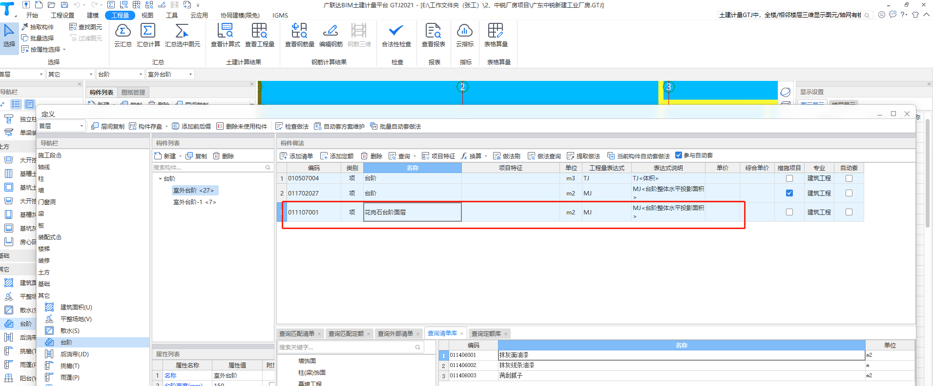Image resolution: width=933 pixels, height=386 pixels.
Task: Select 散水(S) in navigation
Action: [70, 330]
